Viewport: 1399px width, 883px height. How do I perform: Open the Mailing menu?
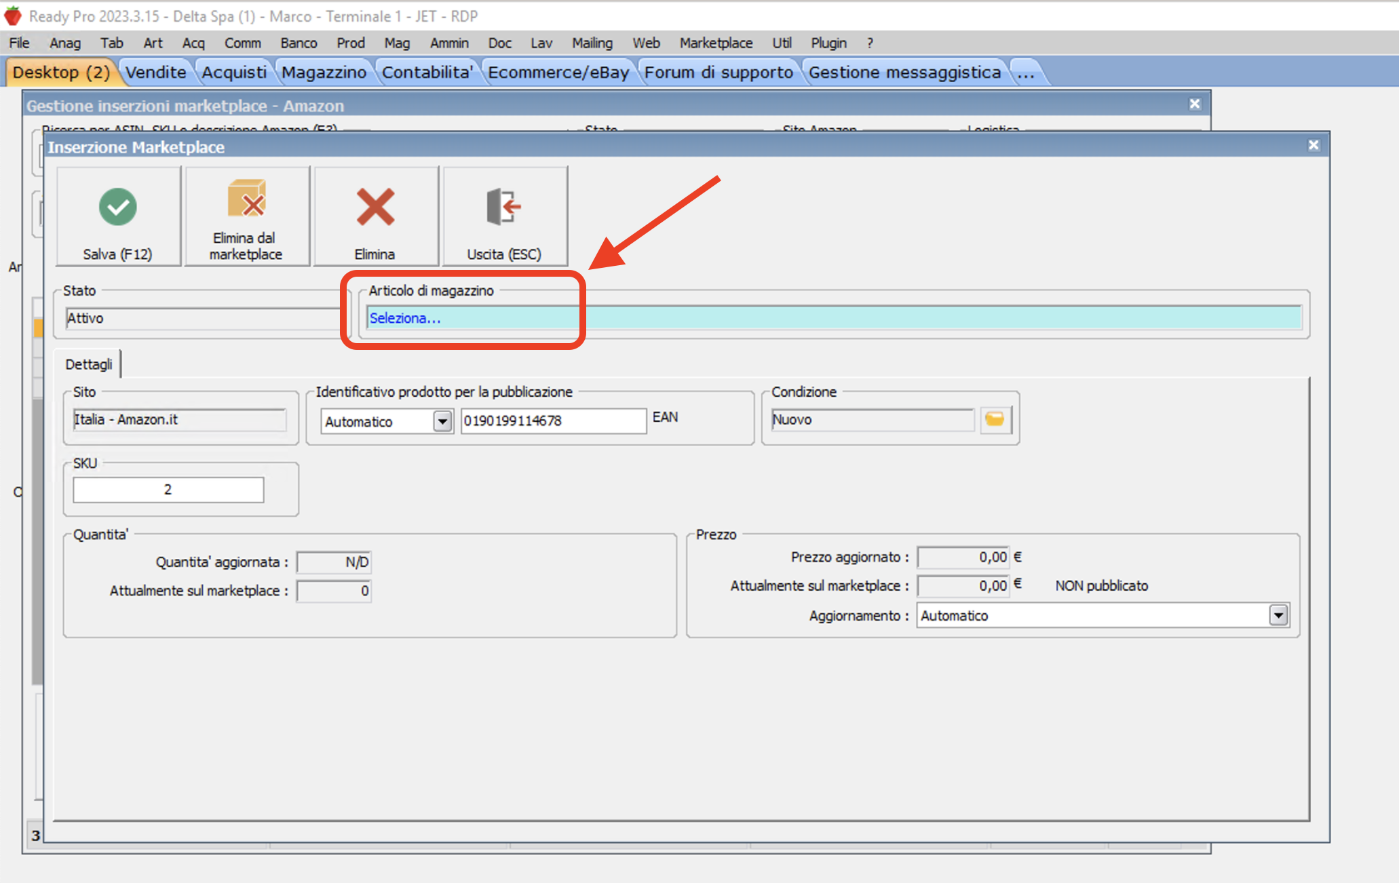[592, 43]
